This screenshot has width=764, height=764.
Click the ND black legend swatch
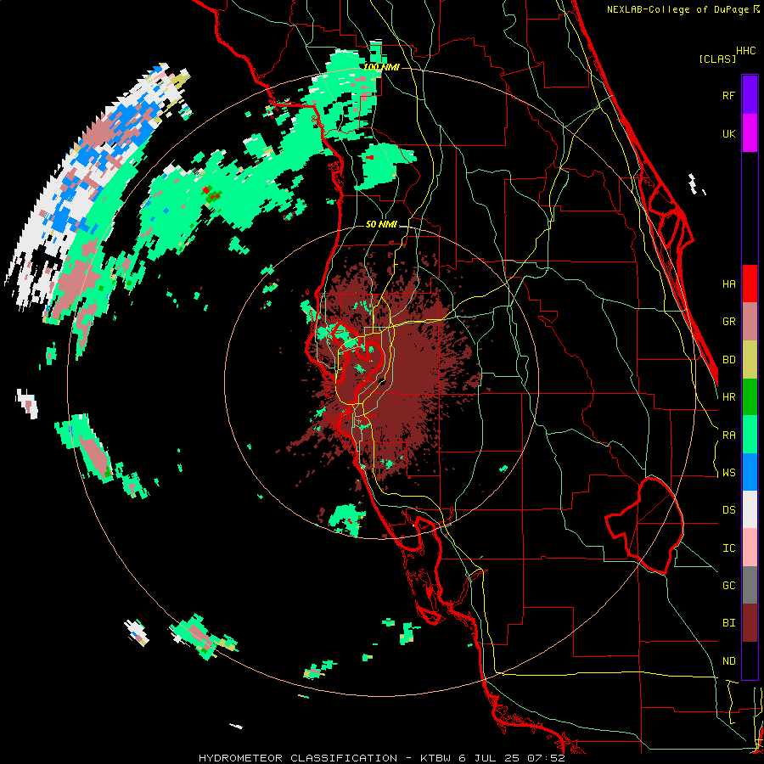coord(750,660)
